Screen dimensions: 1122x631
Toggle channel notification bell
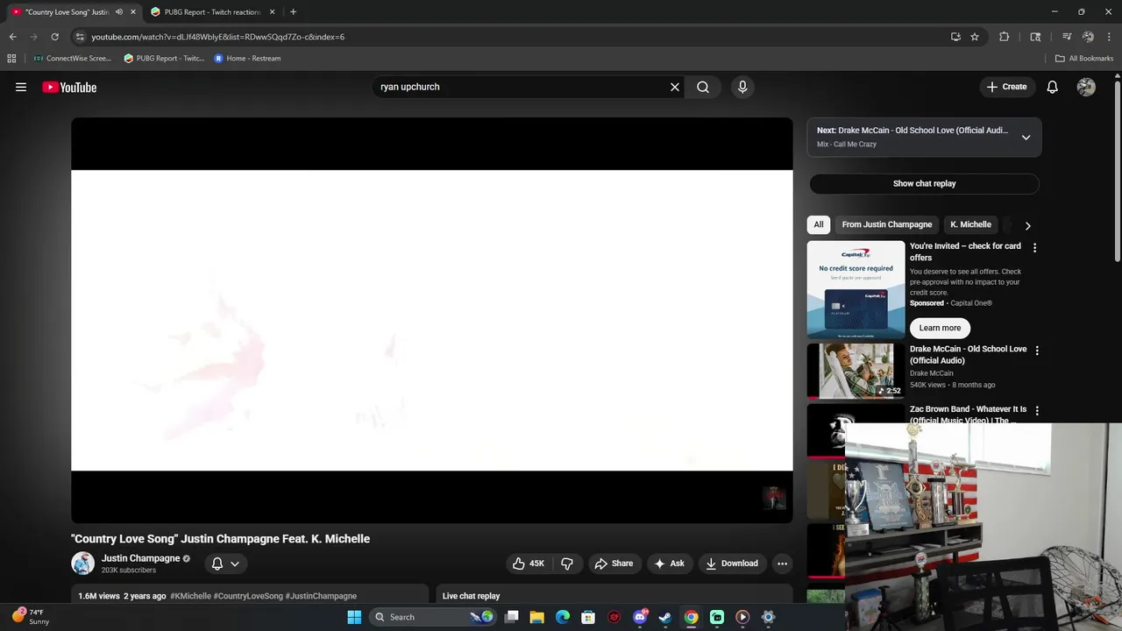click(217, 564)
